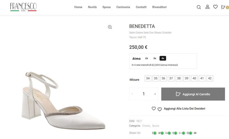Share product on LinkedIn
Screen dimensions: 229x139
pyautogui.click(x=167, y=133)
